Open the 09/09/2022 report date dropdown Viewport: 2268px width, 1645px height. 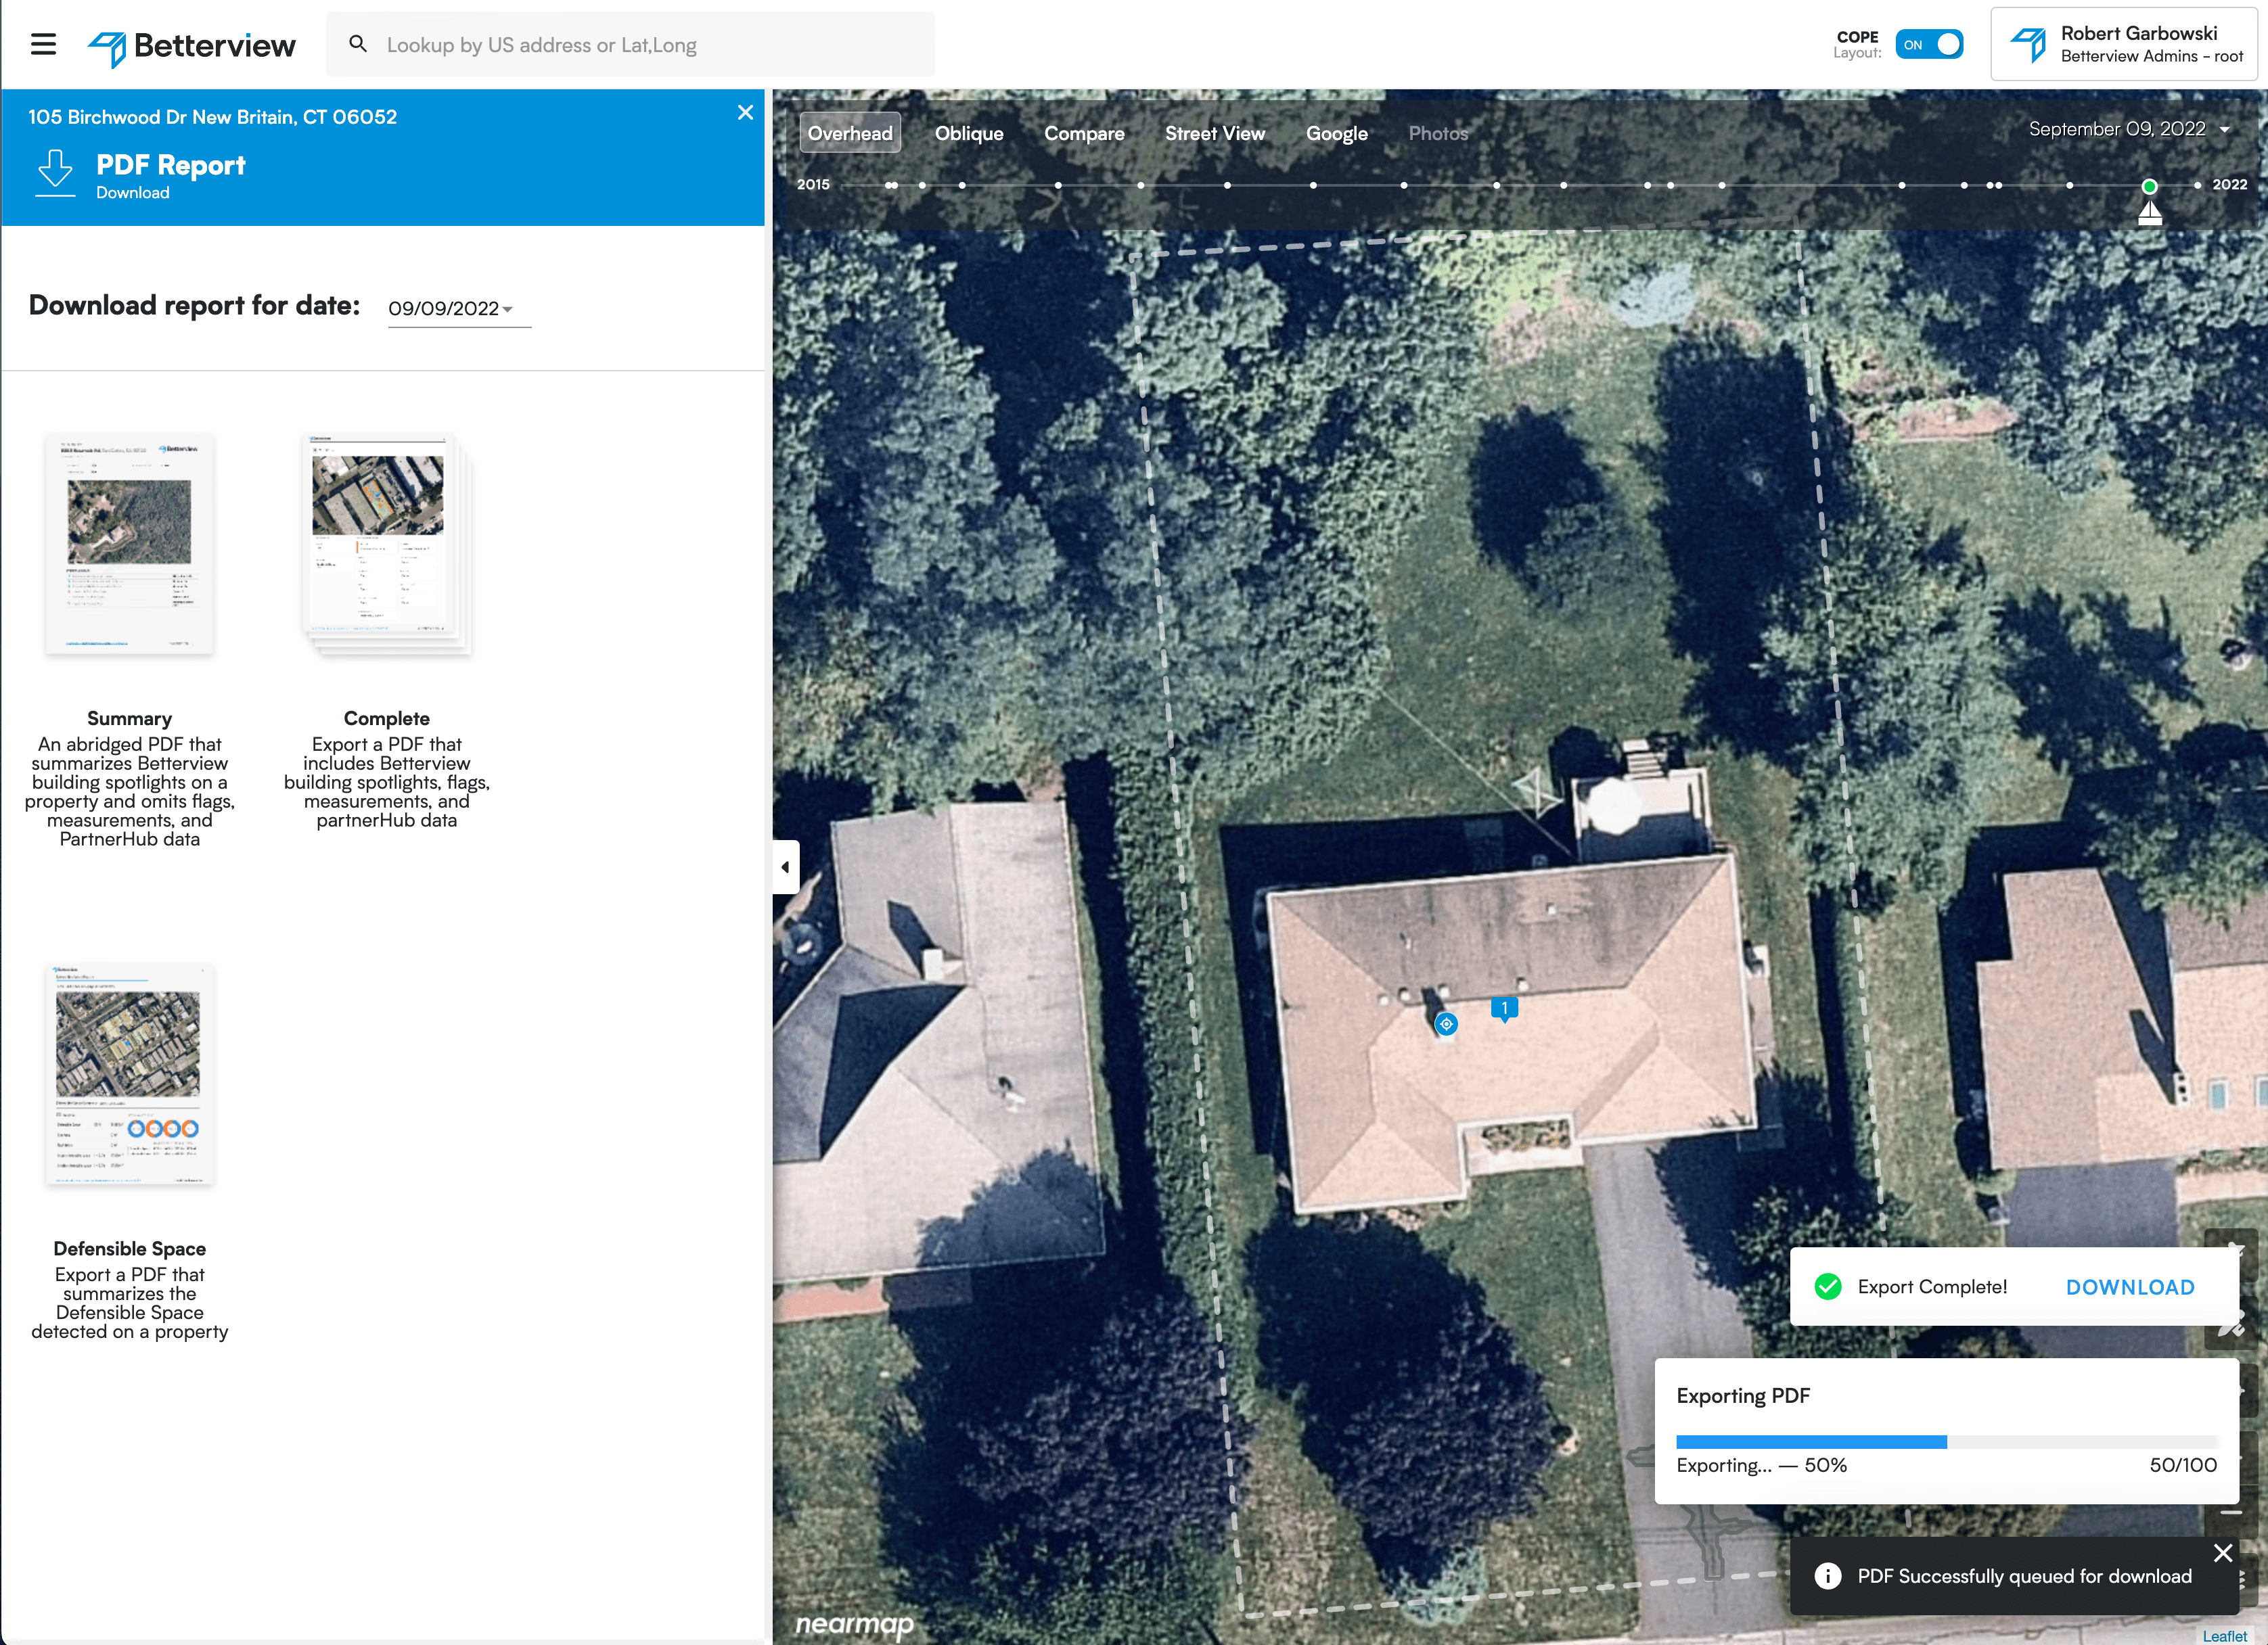[x=459, y=309]
